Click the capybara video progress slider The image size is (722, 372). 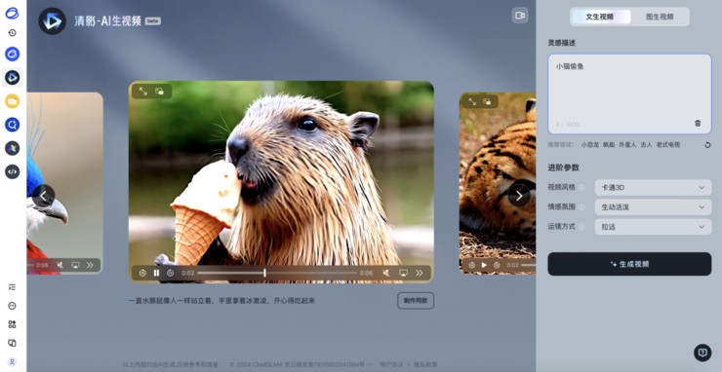click(277, 273)
